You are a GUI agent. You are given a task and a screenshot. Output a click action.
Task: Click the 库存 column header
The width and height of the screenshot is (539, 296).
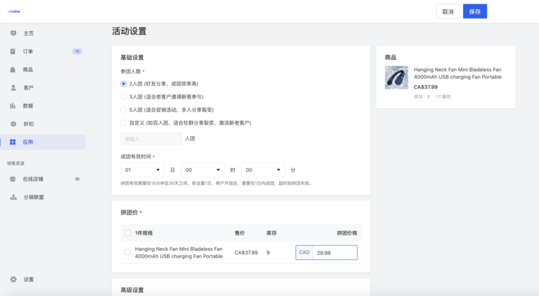pyautogui.click(x=271, y=233)
